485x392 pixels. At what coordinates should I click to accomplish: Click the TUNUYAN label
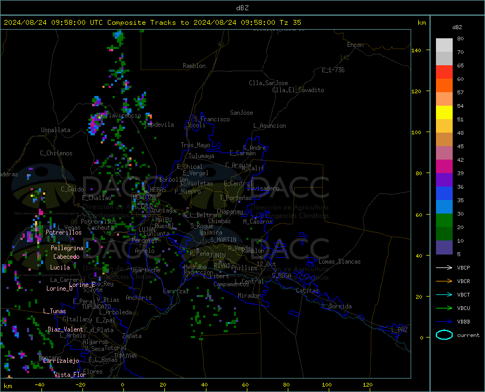[125, 356]
